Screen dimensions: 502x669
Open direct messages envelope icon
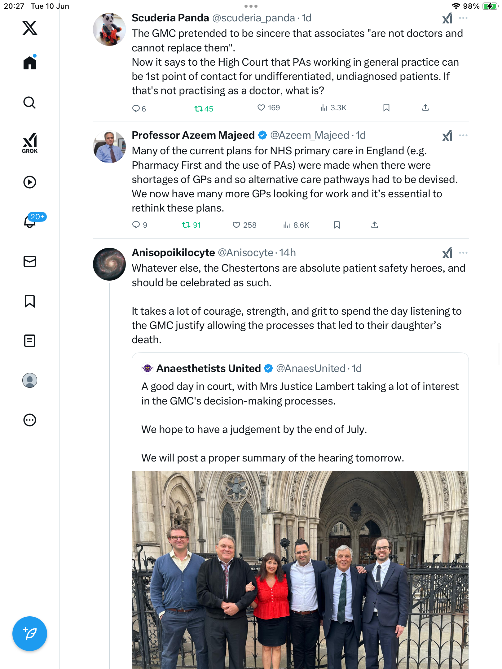(x=30, y=261)
